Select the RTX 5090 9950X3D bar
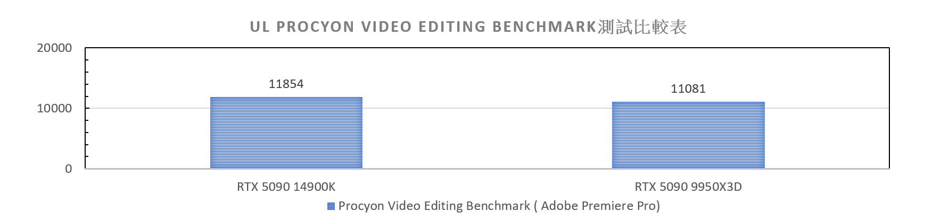The width and height of the screenshot is (949, 220). tap(688, 135)
